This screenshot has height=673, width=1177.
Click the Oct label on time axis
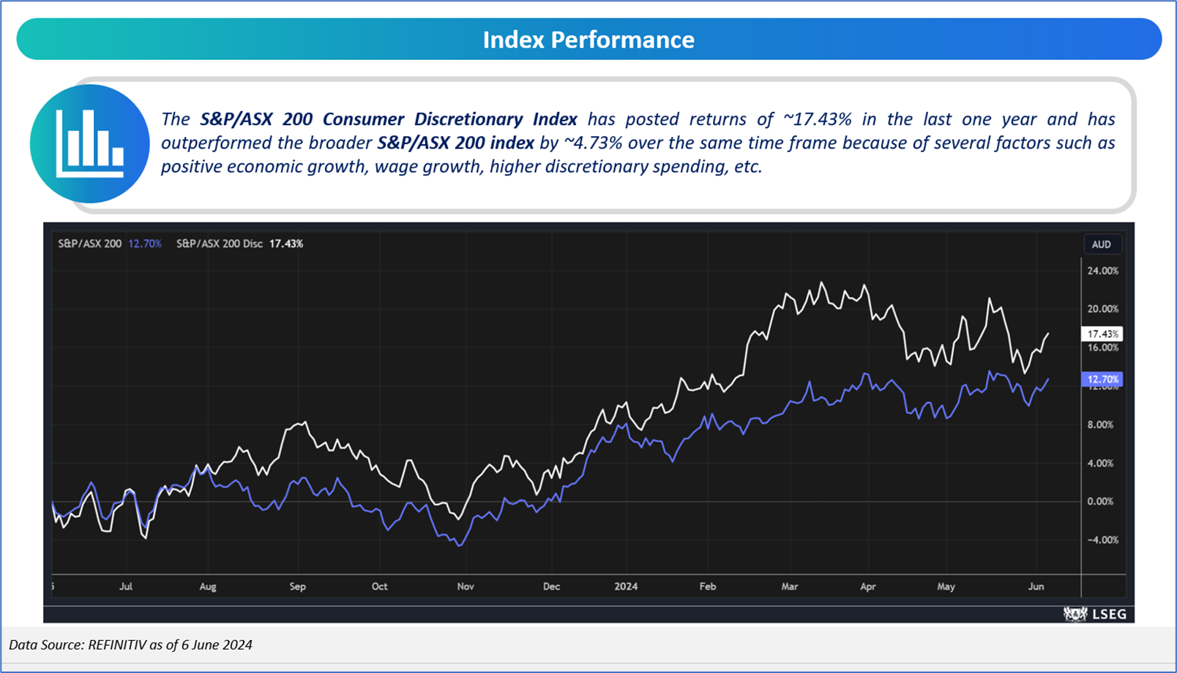pos(379,587)
